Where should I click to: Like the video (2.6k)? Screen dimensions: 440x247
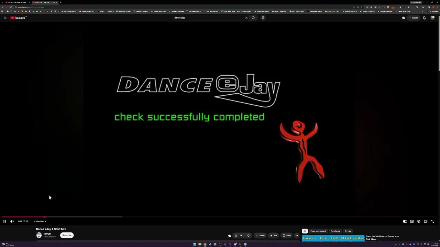click(239, 235)
